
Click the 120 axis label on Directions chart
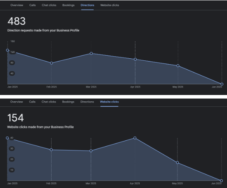(13, 52)
